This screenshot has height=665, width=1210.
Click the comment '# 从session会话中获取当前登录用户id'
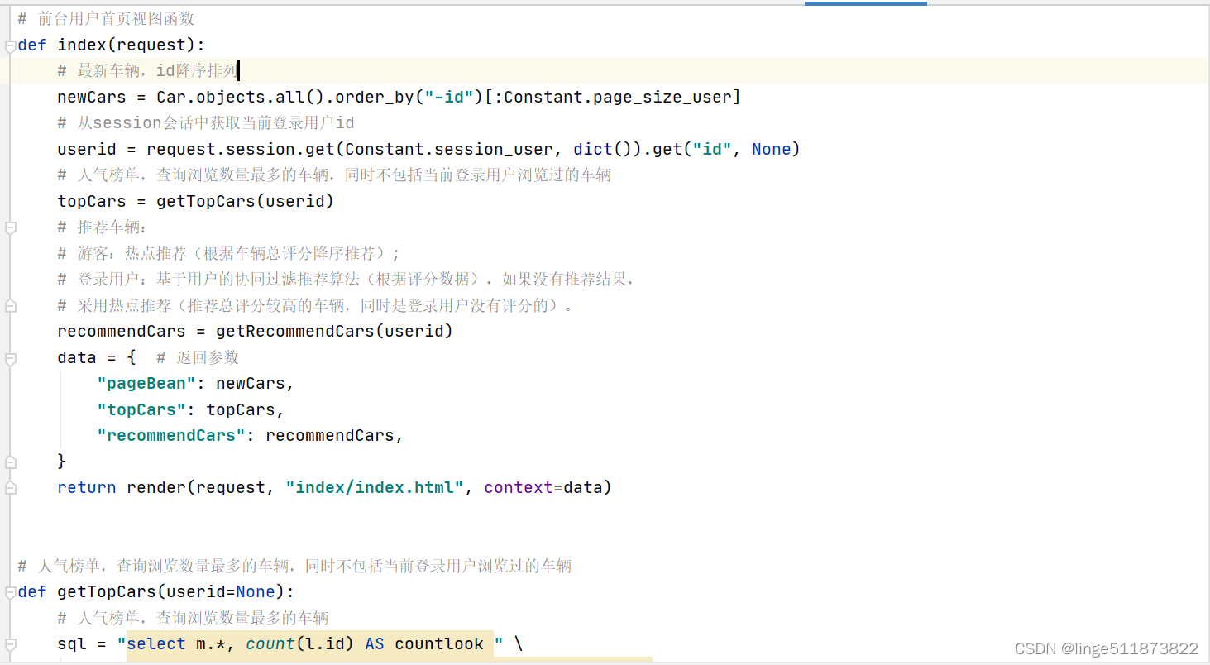(206, 122)
